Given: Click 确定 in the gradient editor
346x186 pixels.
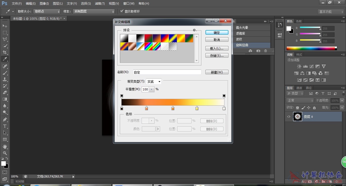Looking at the screenshot, I should tap(217, 33).
